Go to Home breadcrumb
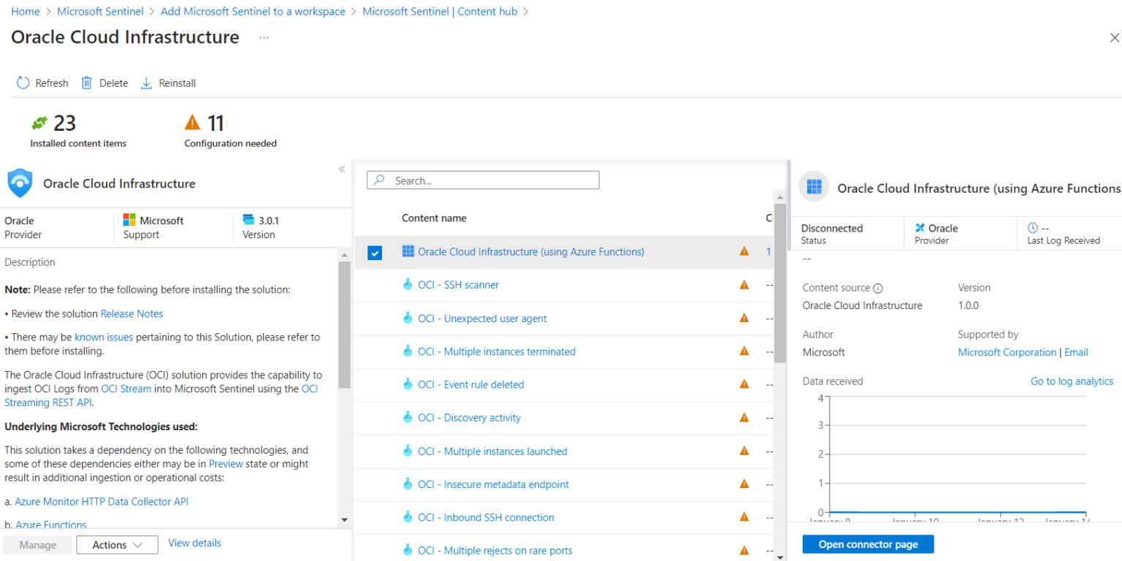1122x561 pixels. coord(26,12)
